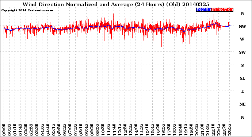Screen dimensions: 252x137
Task: Click the 17:30 time axis label
Action: [x=169, y=130]
